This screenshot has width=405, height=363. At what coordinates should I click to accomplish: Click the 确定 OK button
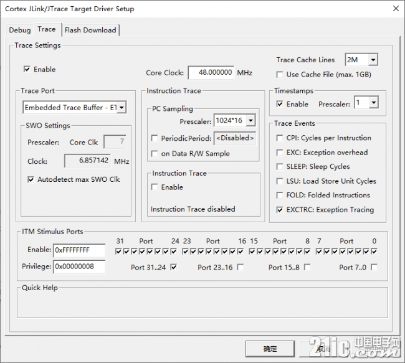click(270, 349)
